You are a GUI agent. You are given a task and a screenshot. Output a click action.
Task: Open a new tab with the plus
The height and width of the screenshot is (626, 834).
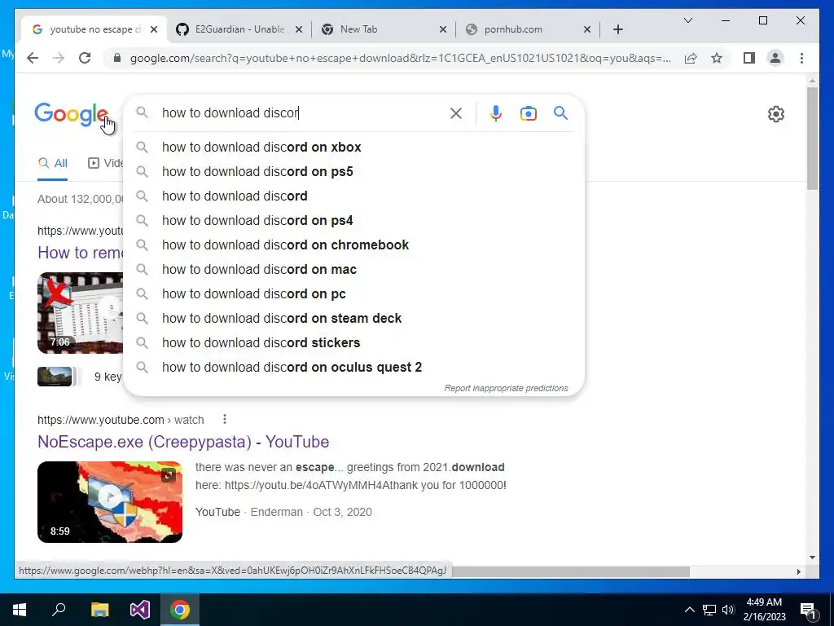pyautogui.click(x=618, y=29)
